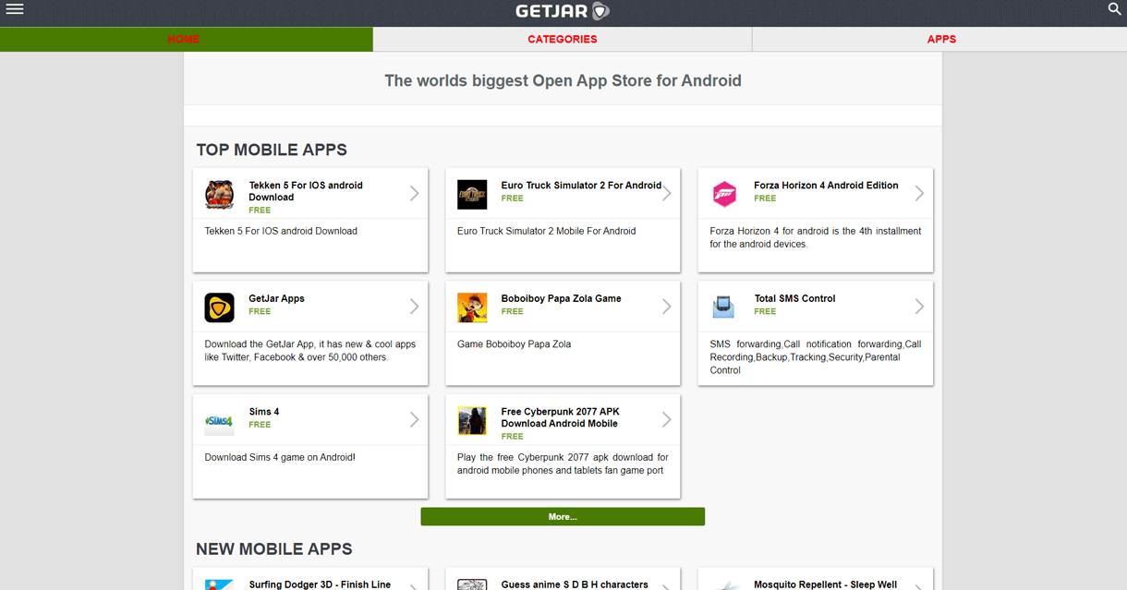This screenshot has height=590, width=1127.
Task: Expand the Tekken 5 card chevron
Action: pyautogui.click(x=414, y=193)
